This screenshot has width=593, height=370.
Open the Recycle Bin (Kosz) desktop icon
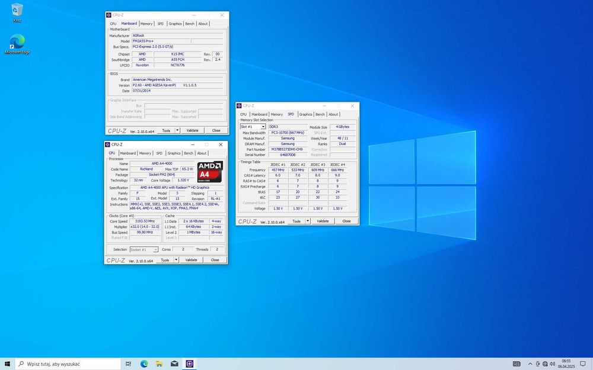[x=17, y=12]
